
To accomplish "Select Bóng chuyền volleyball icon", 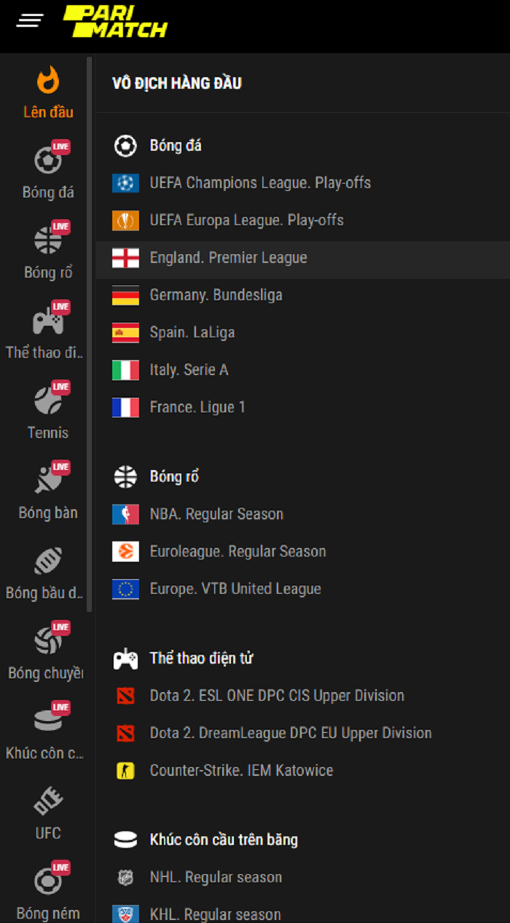I will coord(48,641).
